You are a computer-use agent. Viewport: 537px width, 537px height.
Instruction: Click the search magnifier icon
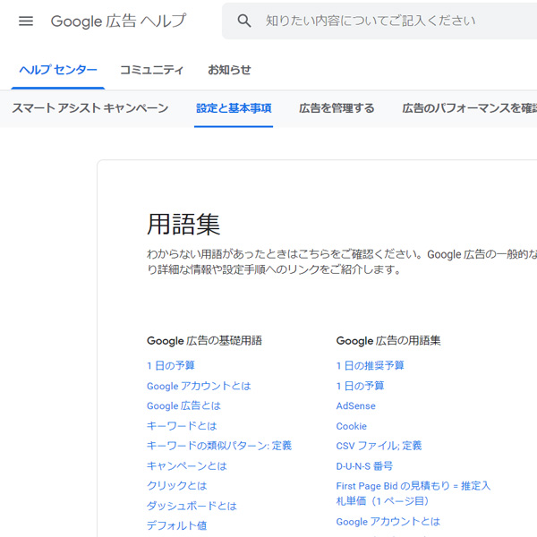click(x=244, y=21)
